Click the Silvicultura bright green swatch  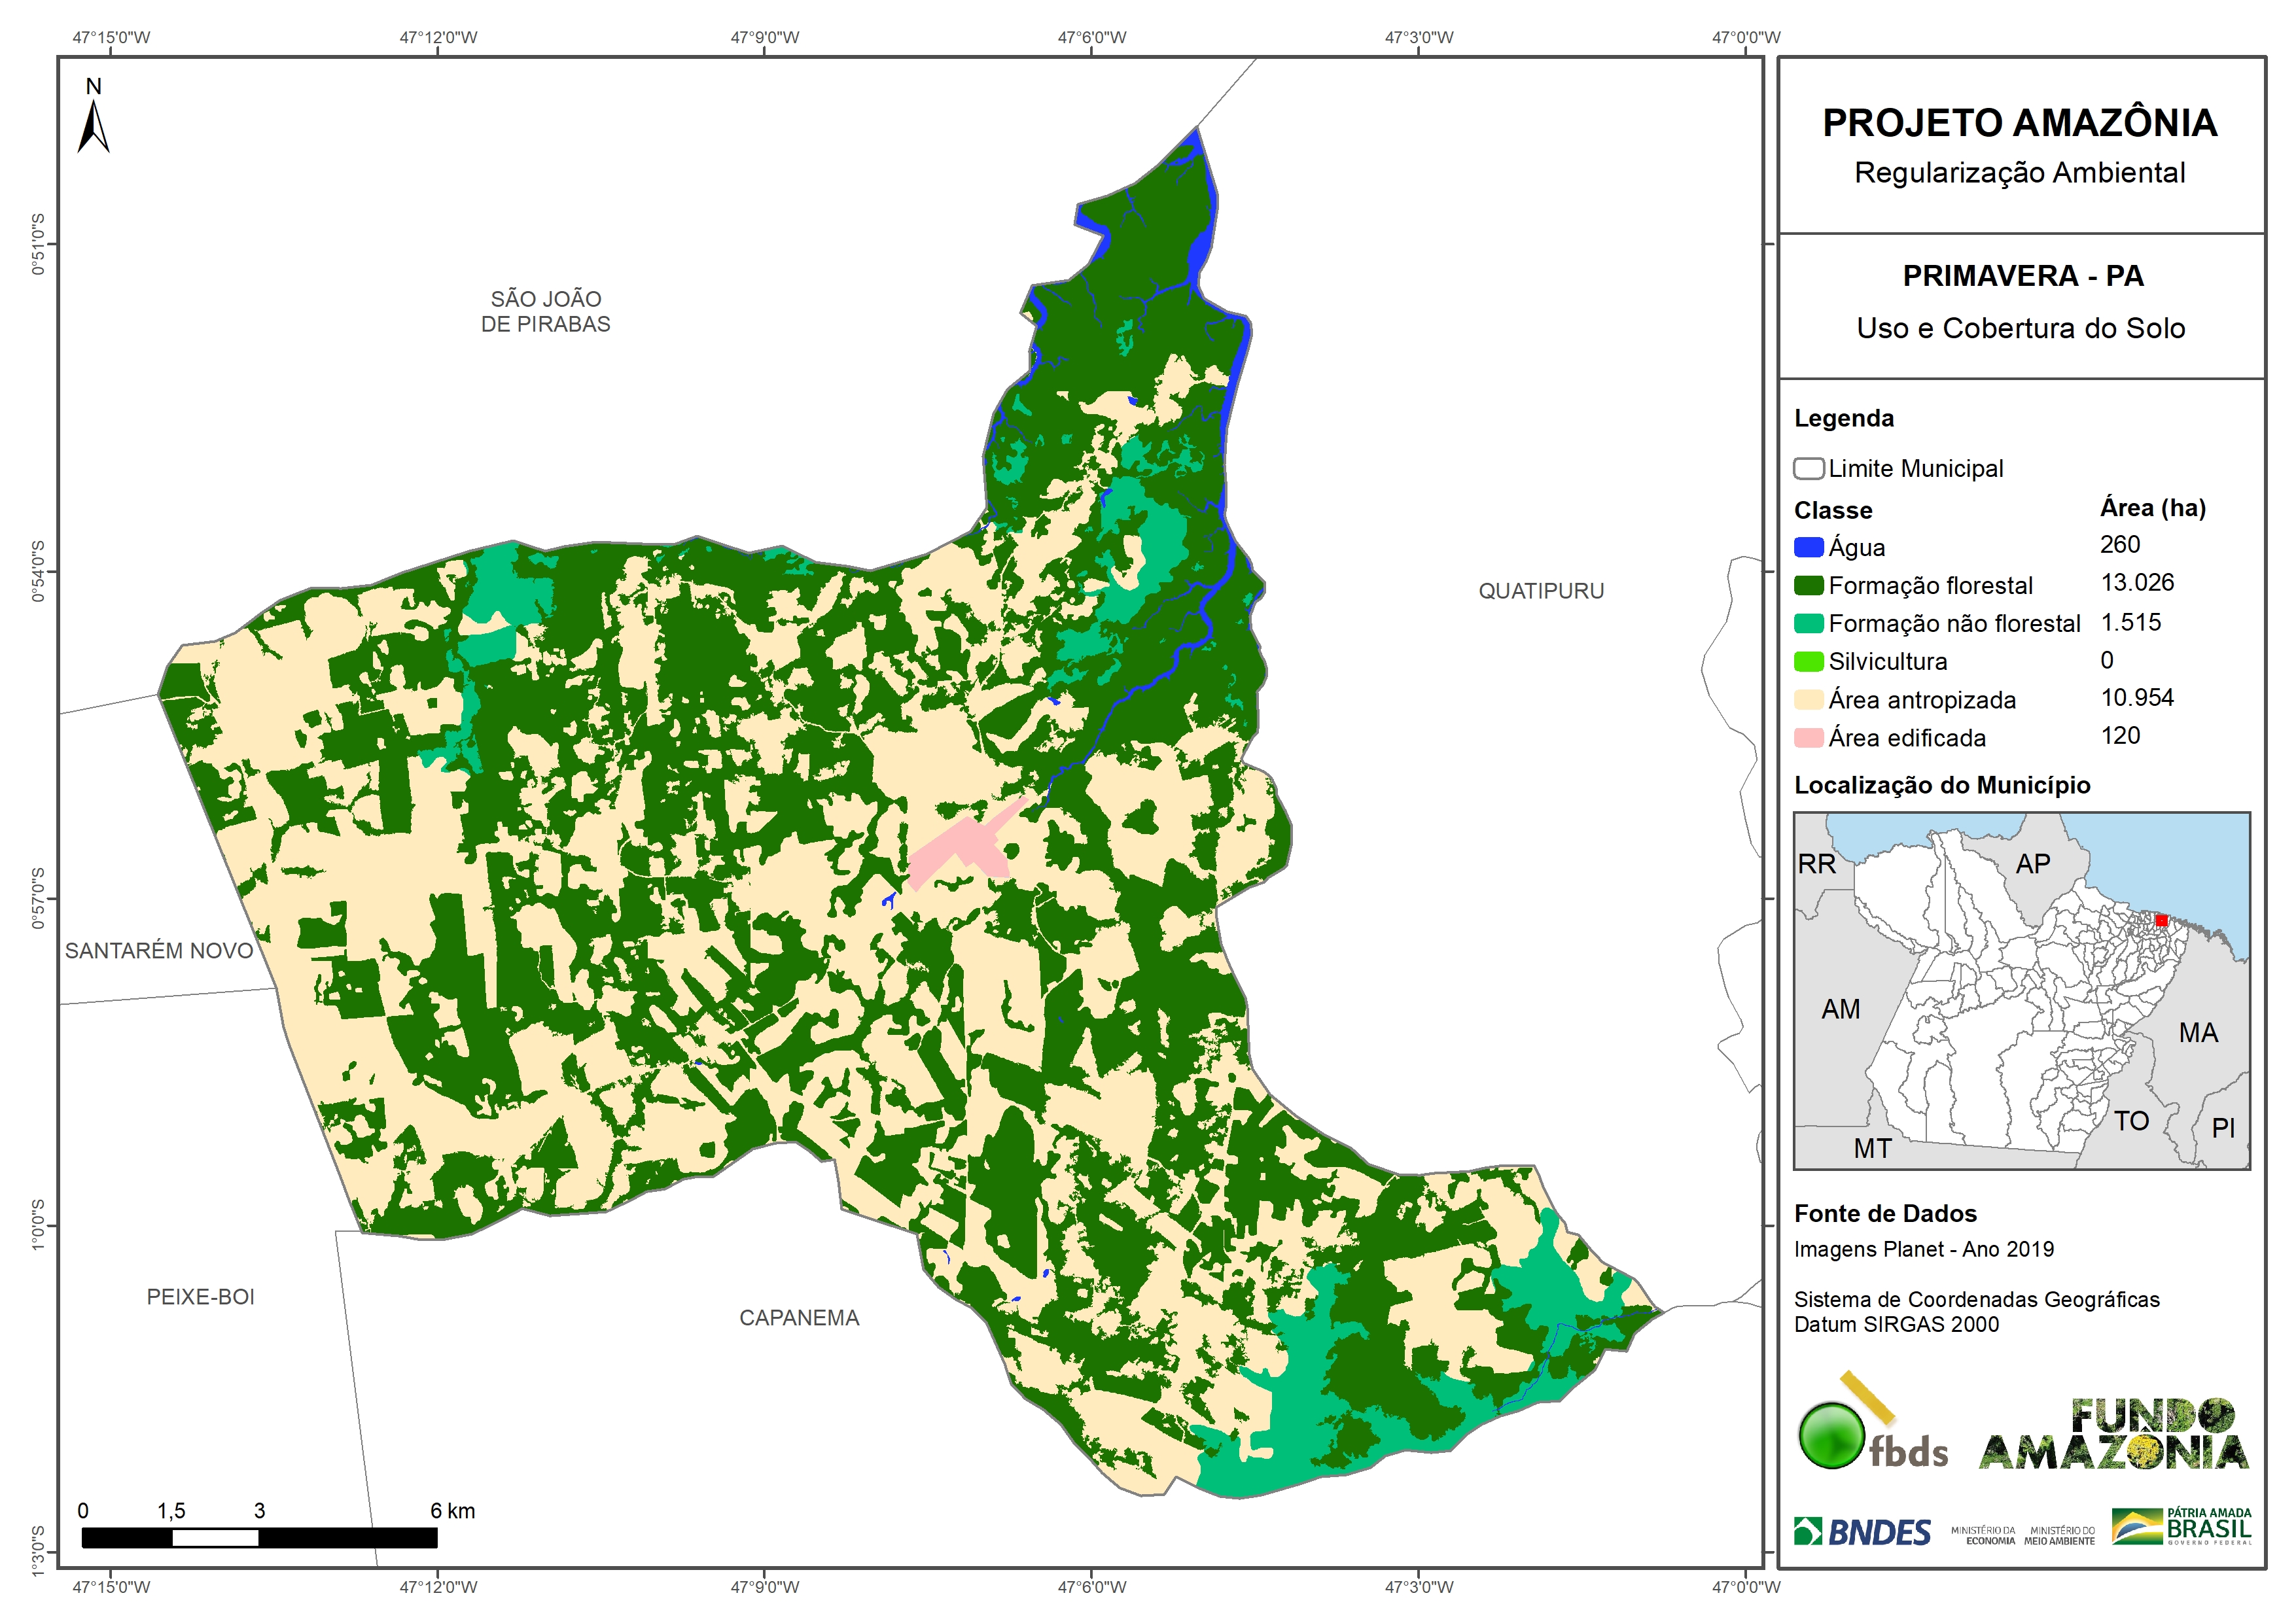(x=1808, y=661)
